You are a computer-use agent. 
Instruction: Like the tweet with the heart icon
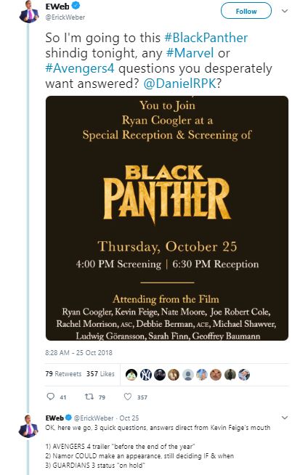click(128, 397)
